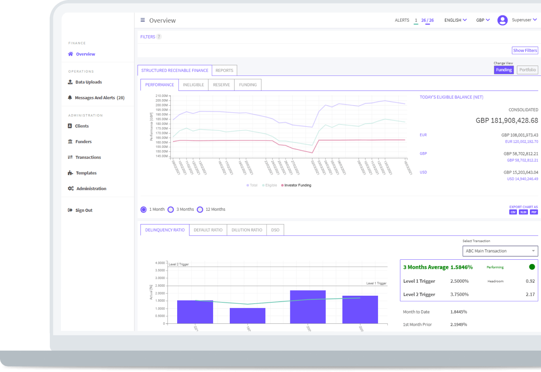The image size is (541, 372).
Task: Click the Data Uploads upload icon
Action: point(70,82)
